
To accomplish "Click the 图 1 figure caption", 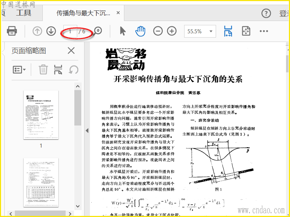I will (219, 189).
